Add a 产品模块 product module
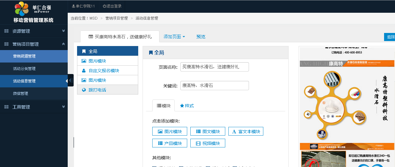The height and width of the screenshot is (167, 395). 169,143
